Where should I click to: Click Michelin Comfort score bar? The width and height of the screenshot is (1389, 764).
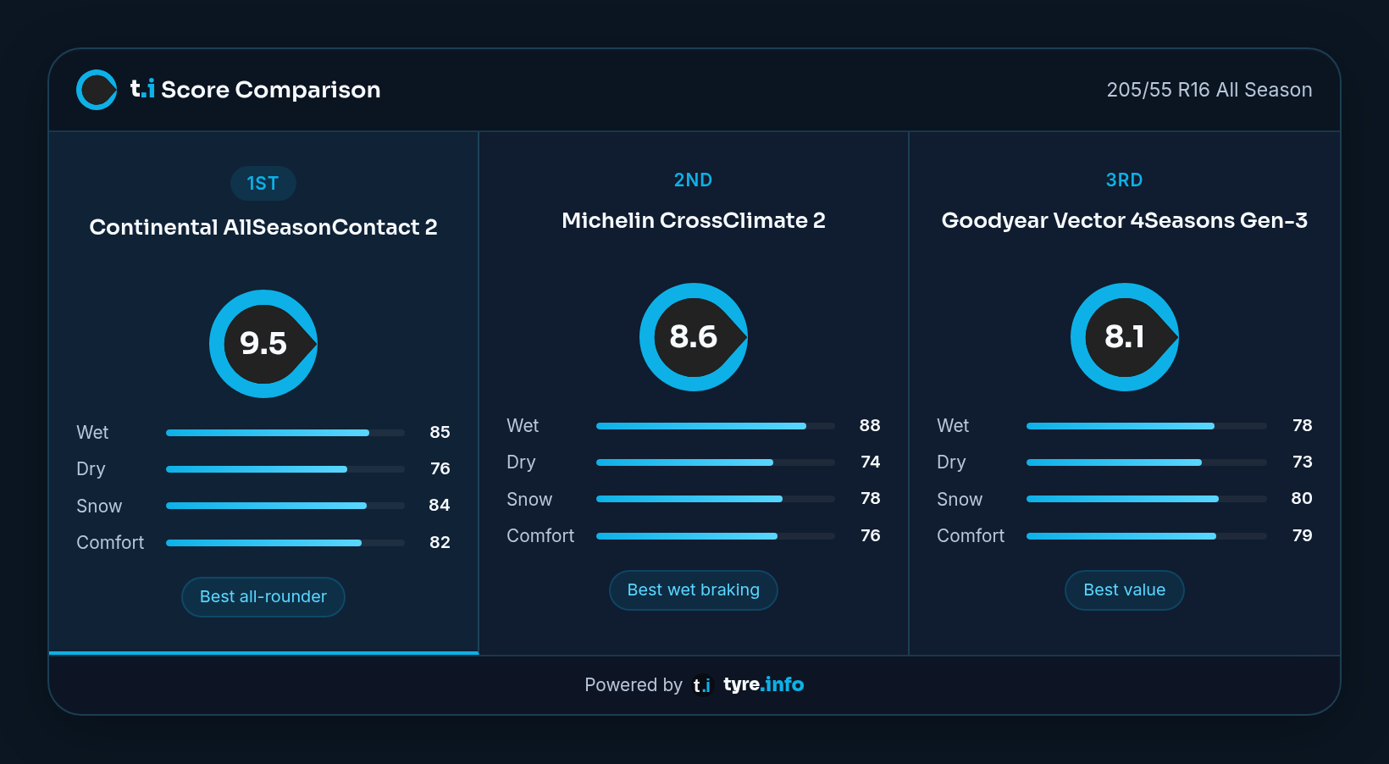(716, 536)
